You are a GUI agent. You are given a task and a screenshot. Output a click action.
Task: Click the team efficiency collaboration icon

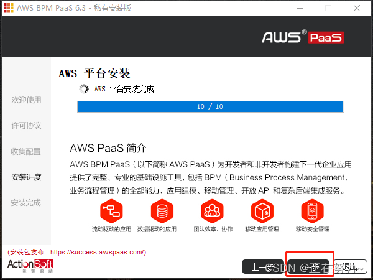212,211
